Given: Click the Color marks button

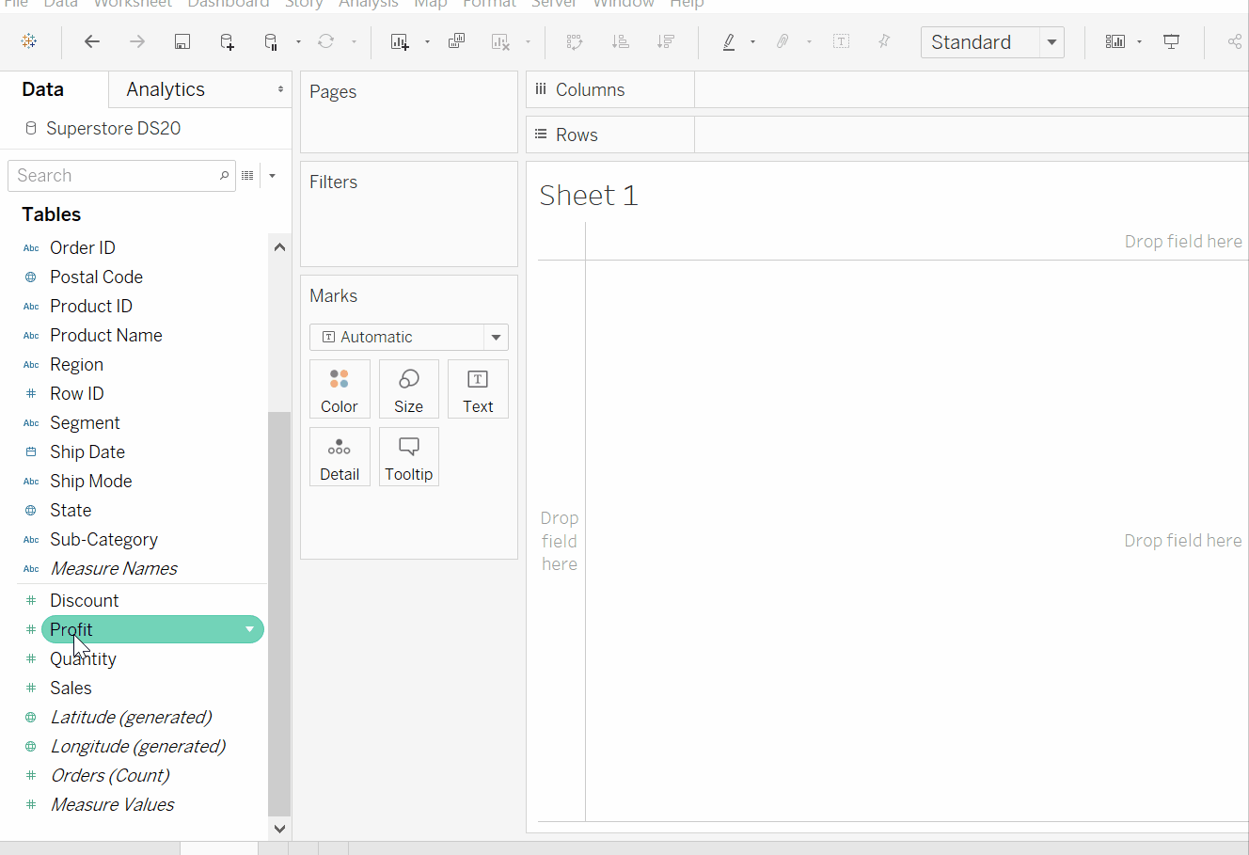Looking at the screenshot, I should (x=340, y=388).
